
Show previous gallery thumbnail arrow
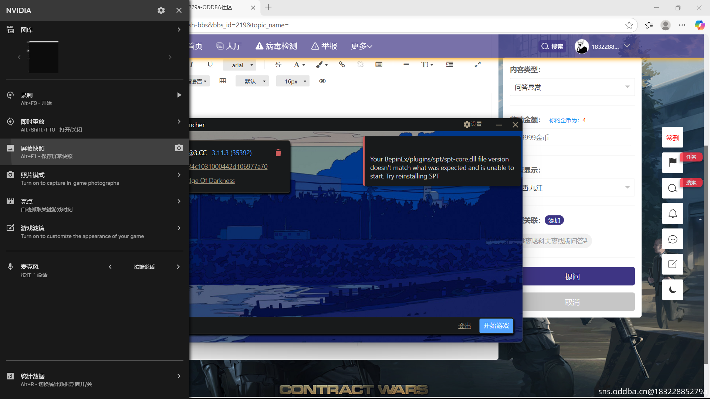pyautogui.click(x=19, y=57)
